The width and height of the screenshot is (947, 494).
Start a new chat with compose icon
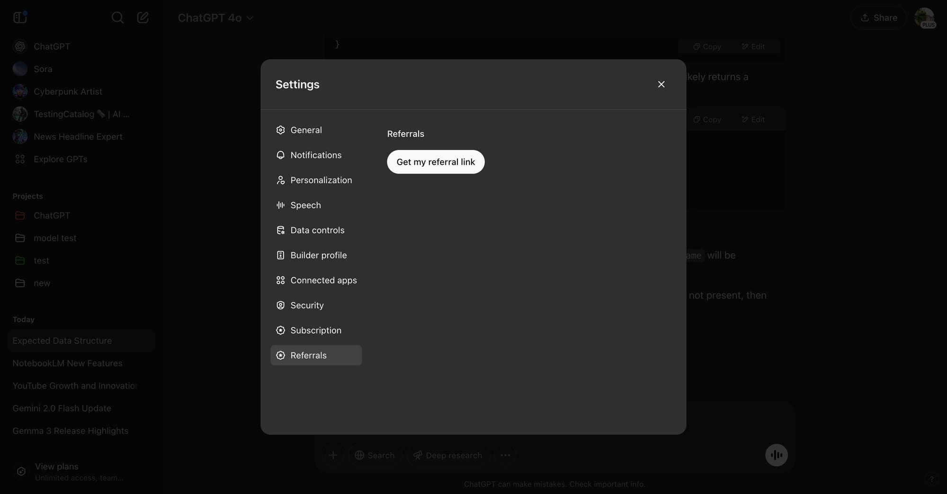(143, 18)
